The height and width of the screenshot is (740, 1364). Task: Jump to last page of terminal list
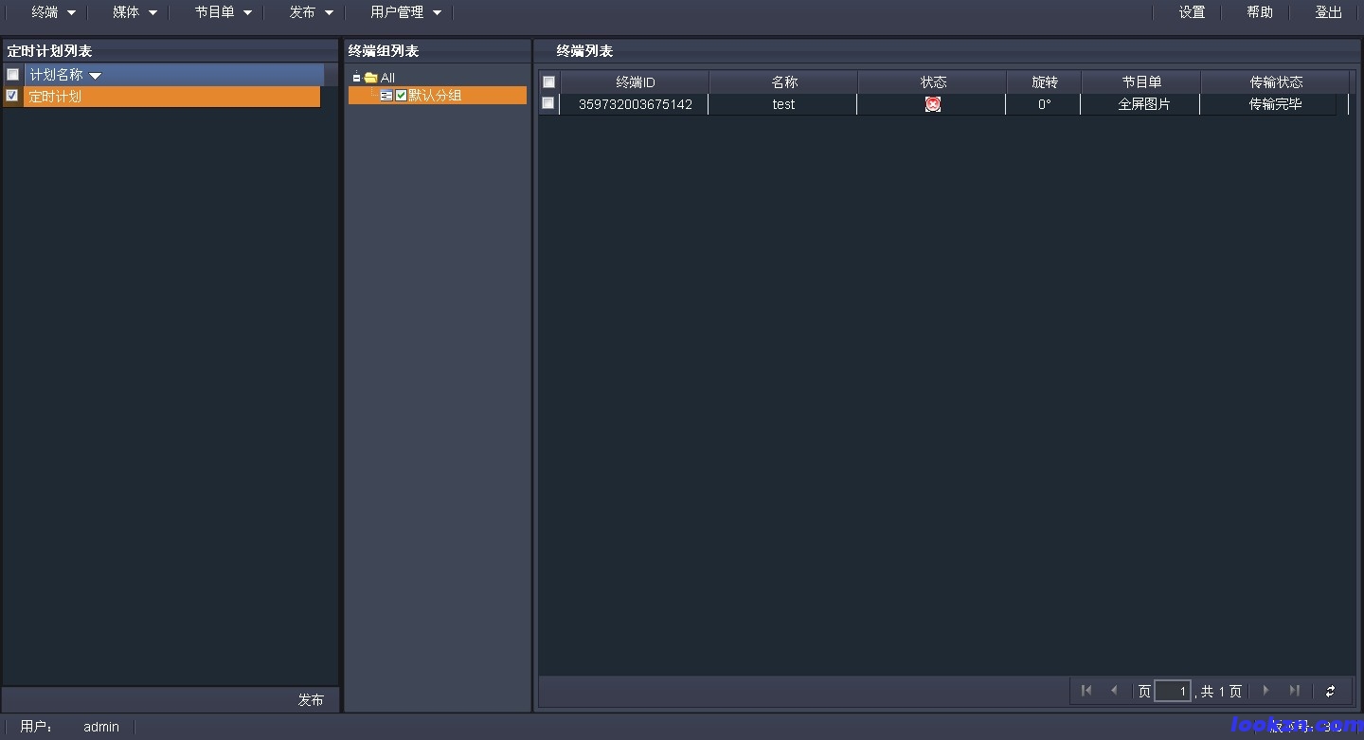pyautogui.click(x=1294, y=691)
